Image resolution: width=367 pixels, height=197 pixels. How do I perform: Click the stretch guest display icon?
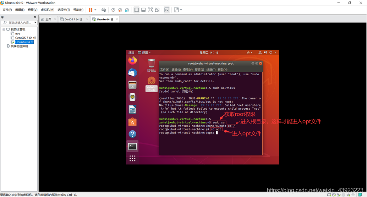click(176, 10)
